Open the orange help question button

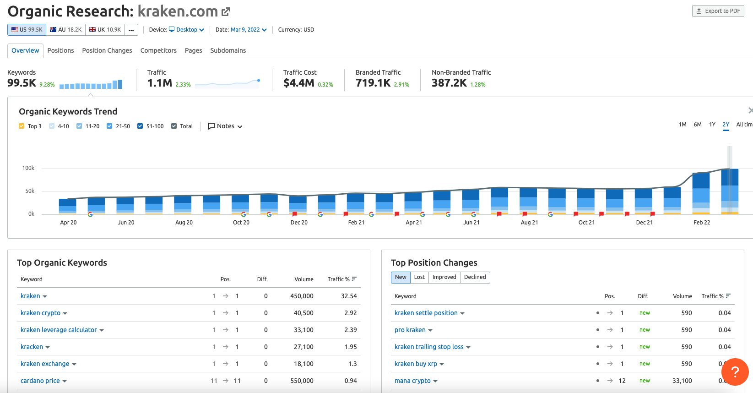735,372
